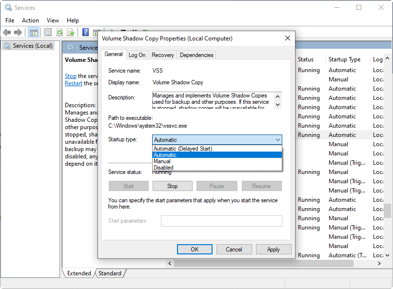Choose Disabled startup option
This screenshot has width=393, height=289.
click(x=217, y=168)
